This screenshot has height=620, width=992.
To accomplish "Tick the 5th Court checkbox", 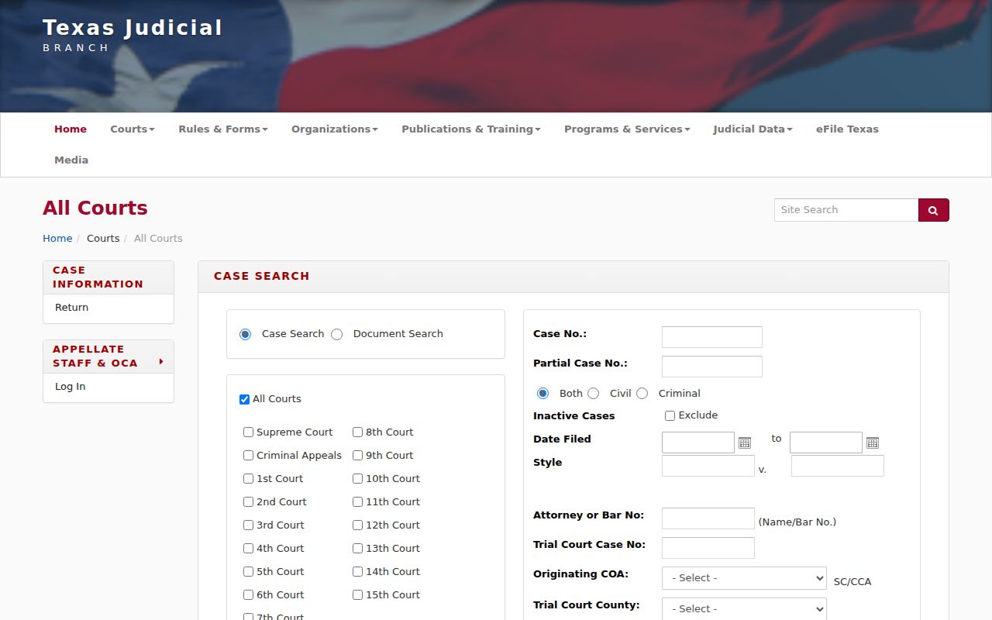I will 249,572.
